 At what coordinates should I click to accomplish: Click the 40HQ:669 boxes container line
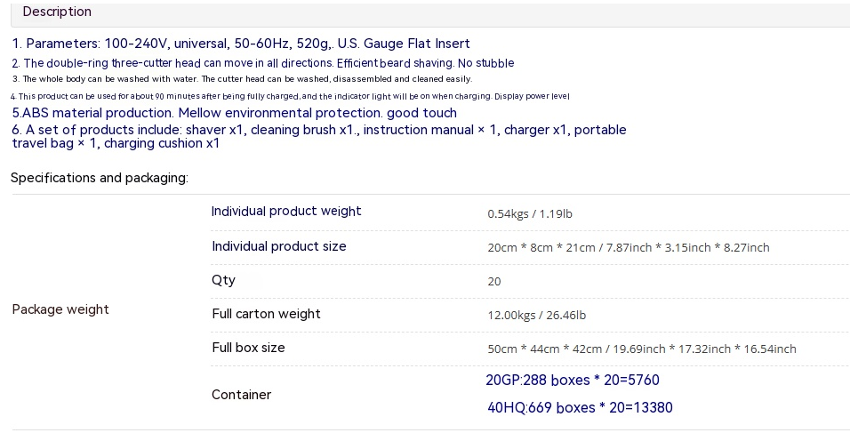(580, 407)
